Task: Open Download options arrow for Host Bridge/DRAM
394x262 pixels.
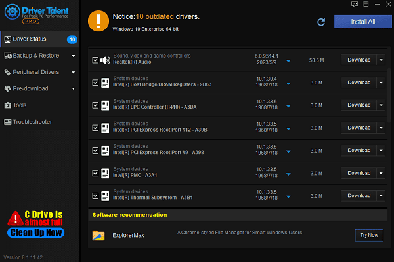Action: point(381,83)
